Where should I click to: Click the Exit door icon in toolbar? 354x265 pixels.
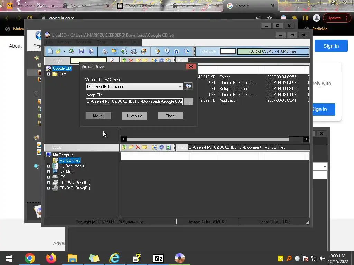tap(187, 51)
